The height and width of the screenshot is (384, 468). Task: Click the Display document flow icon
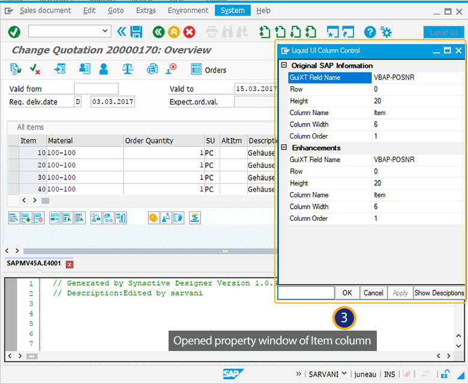16,69
